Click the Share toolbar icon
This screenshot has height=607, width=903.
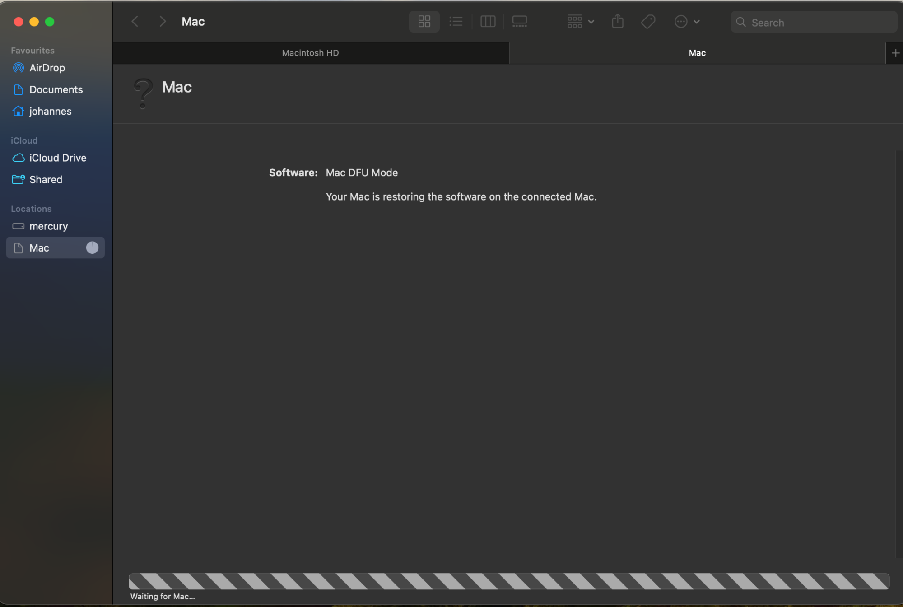click(x=618, y=21)
